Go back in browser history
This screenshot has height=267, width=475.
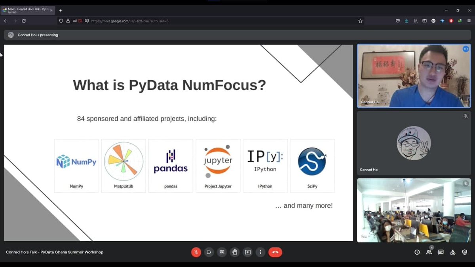[x=6, y=21]
